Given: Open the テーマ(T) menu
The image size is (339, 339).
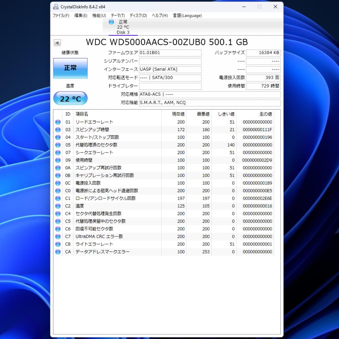Looking at the screenshot, I should (118, 16).
